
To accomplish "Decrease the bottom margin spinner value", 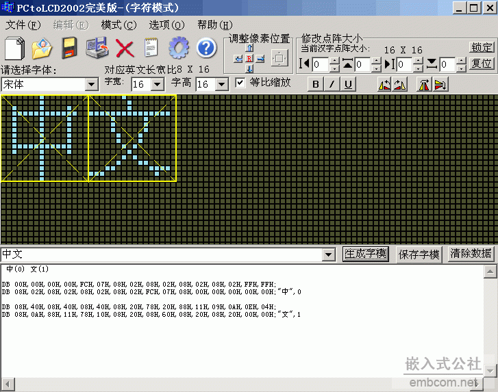I will (462, 68).
